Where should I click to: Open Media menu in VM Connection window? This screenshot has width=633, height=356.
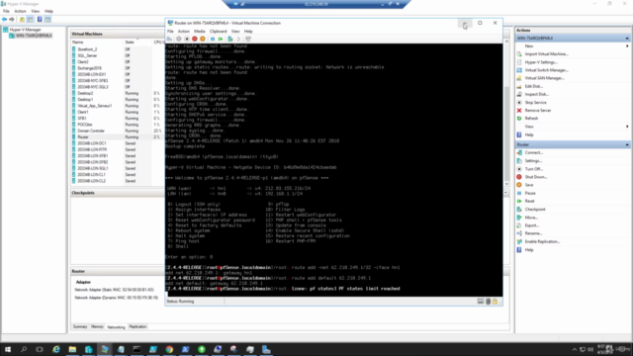pos(200,31)
